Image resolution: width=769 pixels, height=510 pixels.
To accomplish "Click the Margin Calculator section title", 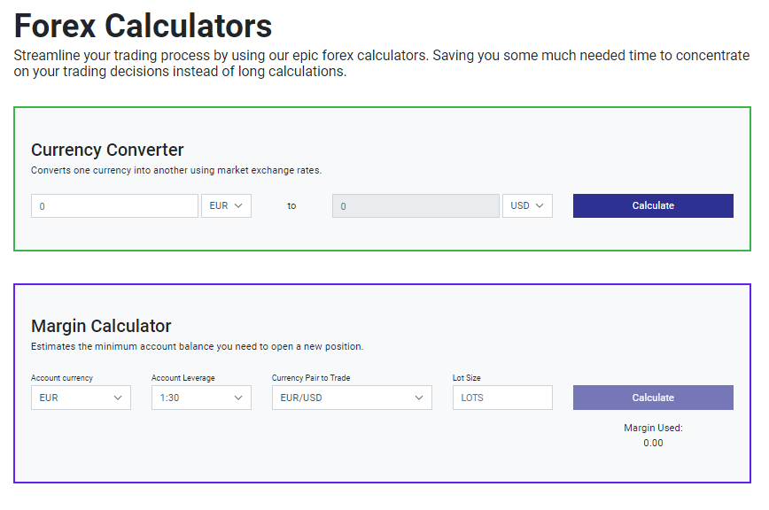I will point(101,326).
